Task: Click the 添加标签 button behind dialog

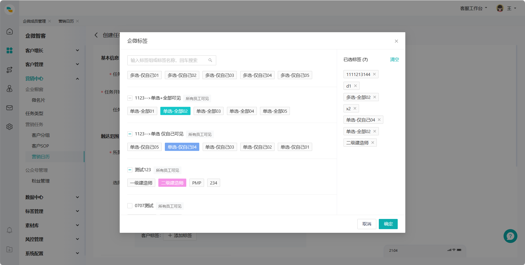Action: point(180,235)
